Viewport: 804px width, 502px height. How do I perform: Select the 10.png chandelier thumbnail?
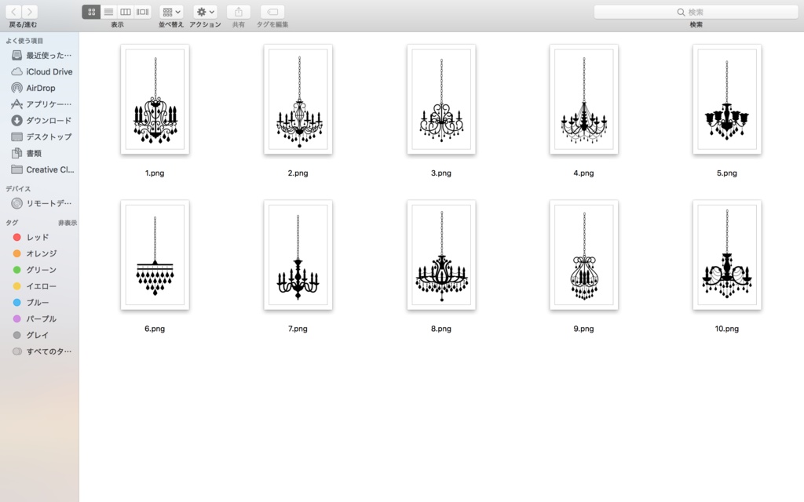726,255
